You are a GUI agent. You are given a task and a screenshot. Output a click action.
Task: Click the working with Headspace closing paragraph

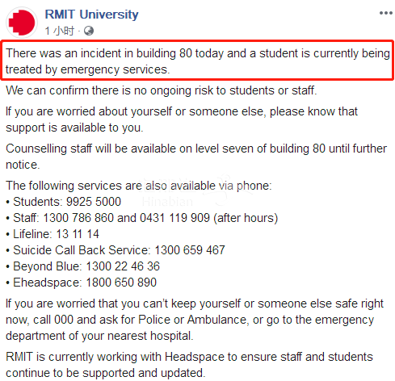coord(189,365)
